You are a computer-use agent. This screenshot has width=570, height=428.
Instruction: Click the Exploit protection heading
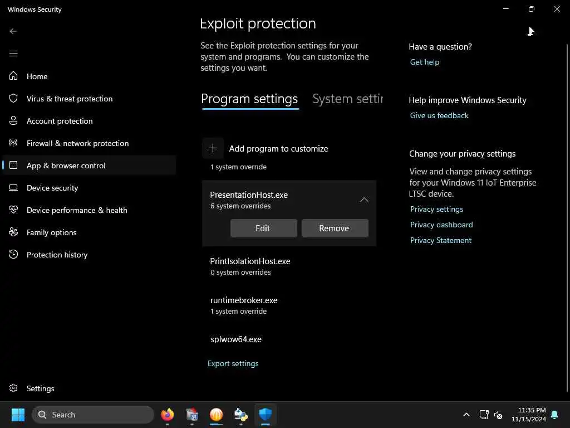coord(258,23)
